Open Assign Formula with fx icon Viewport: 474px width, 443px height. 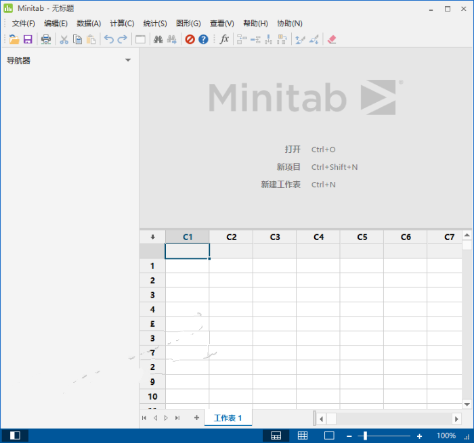click(x=224, y=39)
